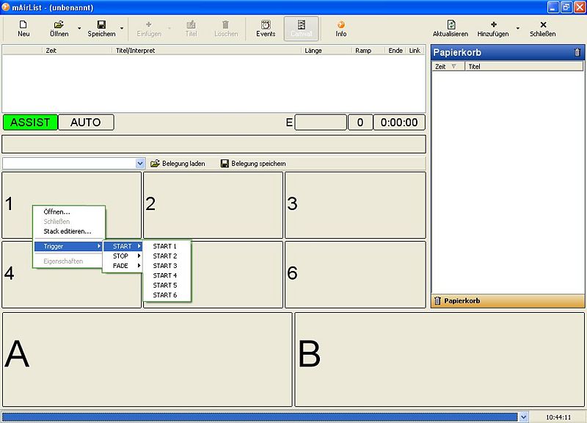Screen dimensions: 587x423
Task: Create a new playlist with Neu
Action: tap(22, 28)
